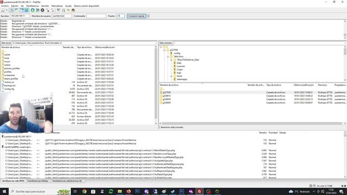Click the Servidor host input field

(20, 16)
